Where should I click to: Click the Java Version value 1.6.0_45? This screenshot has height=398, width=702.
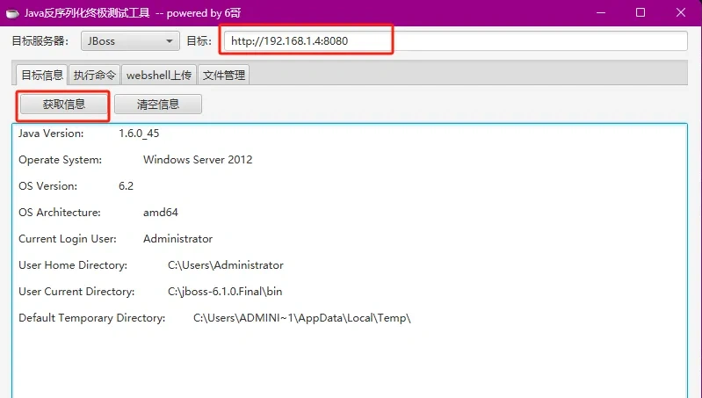(139, 134)
